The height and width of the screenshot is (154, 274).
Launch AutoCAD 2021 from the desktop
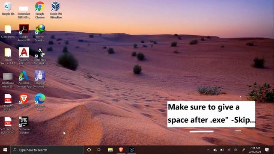point(24,56)
